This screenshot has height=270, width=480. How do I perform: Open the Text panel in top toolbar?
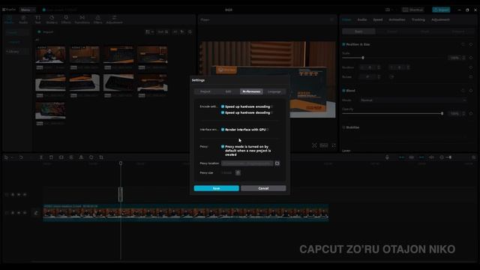click(37, 19)
